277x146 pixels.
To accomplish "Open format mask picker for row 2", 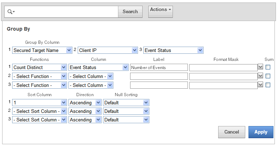I will (x=260, y=76).
